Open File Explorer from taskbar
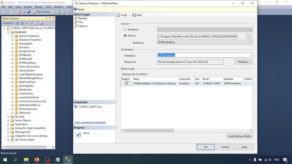Viewport: 292px width, 164px height. tap(26, 159)
